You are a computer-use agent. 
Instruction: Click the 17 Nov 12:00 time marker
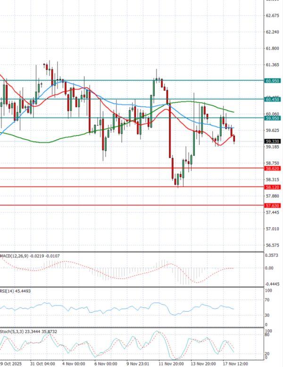point(235,364)
